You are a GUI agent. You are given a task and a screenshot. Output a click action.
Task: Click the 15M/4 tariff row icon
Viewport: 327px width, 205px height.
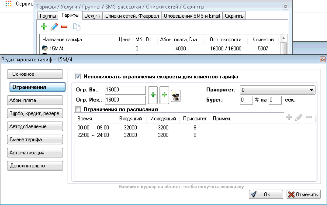[x=45, y=48]
